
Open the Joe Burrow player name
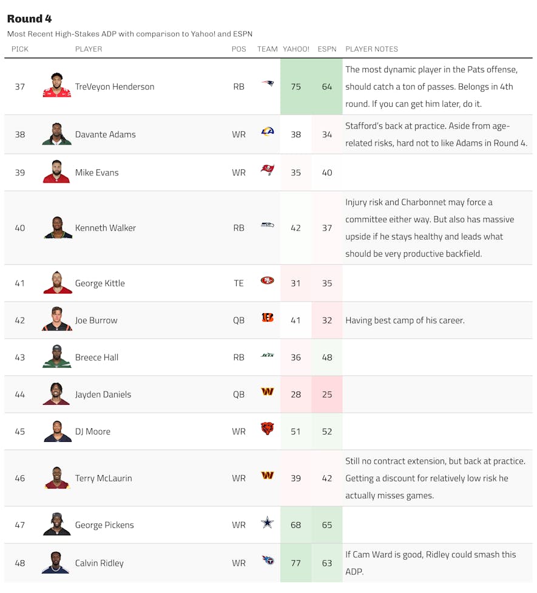[96, 320]
